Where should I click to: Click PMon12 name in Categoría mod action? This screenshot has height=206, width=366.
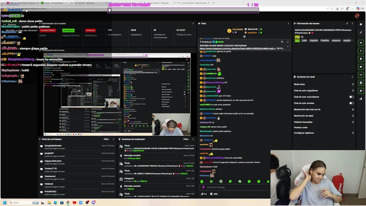click(144, 181)
